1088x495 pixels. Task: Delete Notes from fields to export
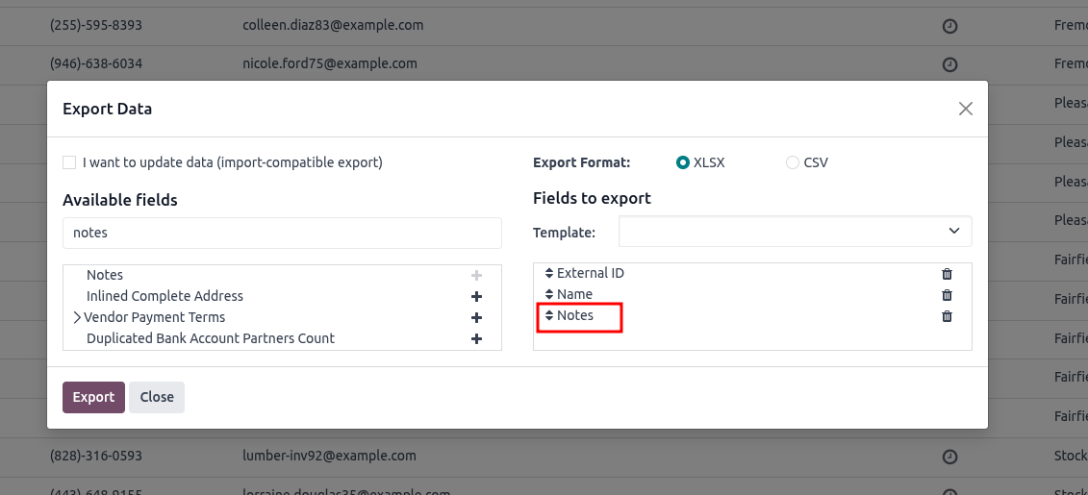[x=947, y=316]
